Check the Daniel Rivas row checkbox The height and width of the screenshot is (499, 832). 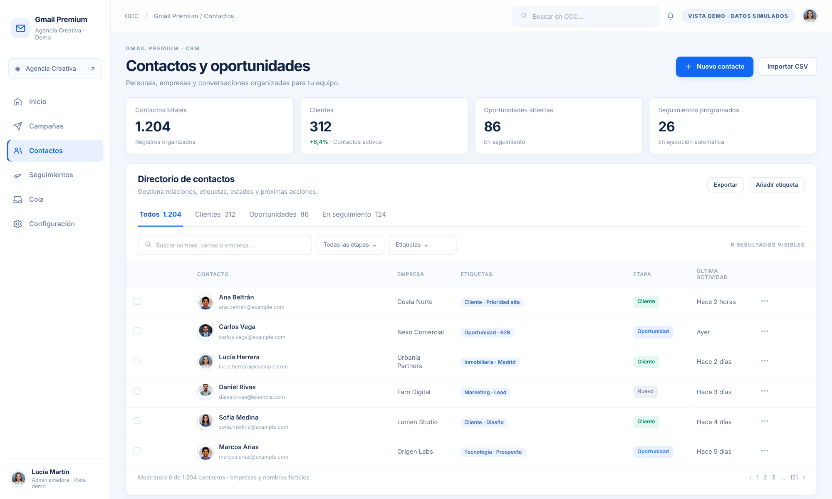pos(137,391)
